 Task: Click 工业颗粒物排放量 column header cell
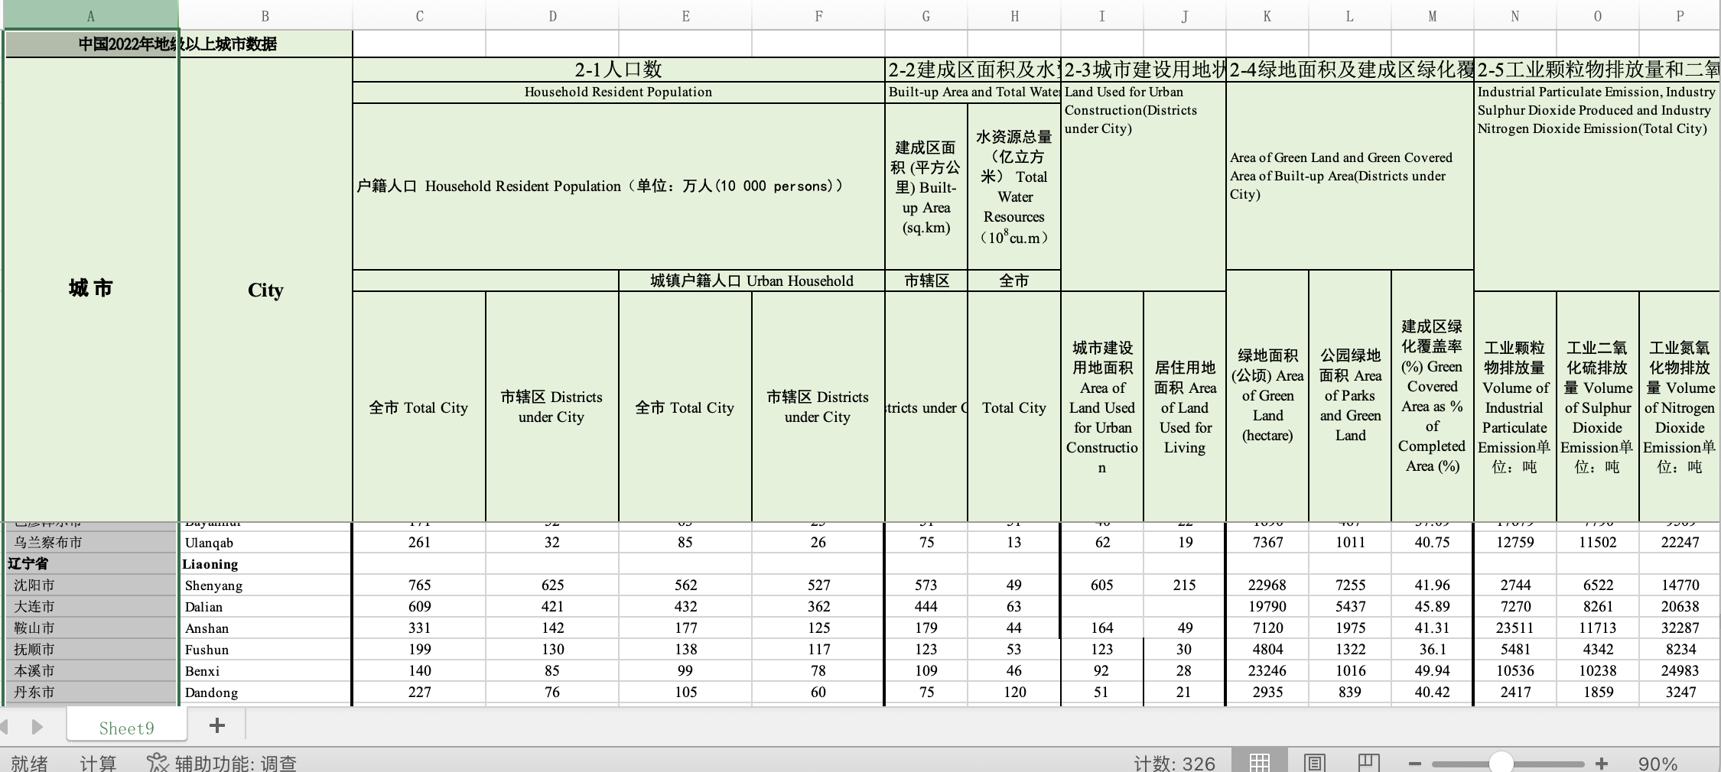tap(1515, 407)
